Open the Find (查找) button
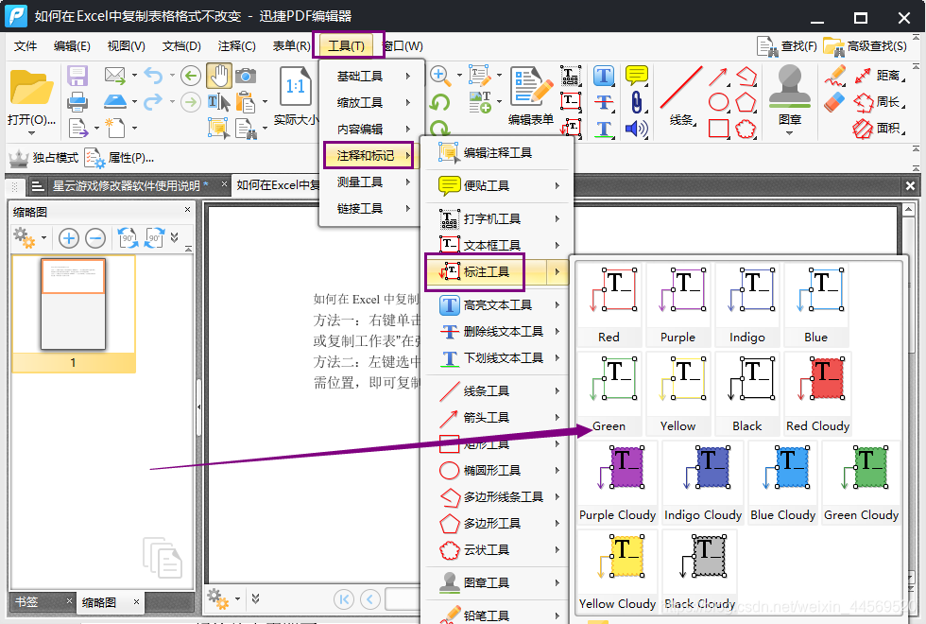The image size is (926, 624). coord(787,46)
